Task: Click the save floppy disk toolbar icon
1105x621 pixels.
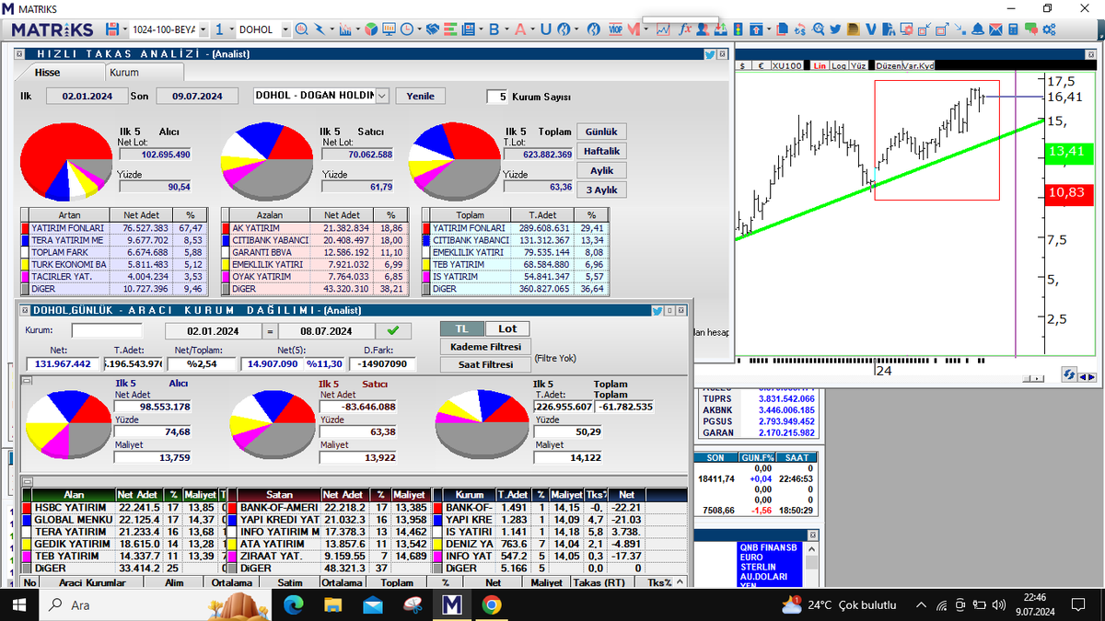Action: [112, 29]
